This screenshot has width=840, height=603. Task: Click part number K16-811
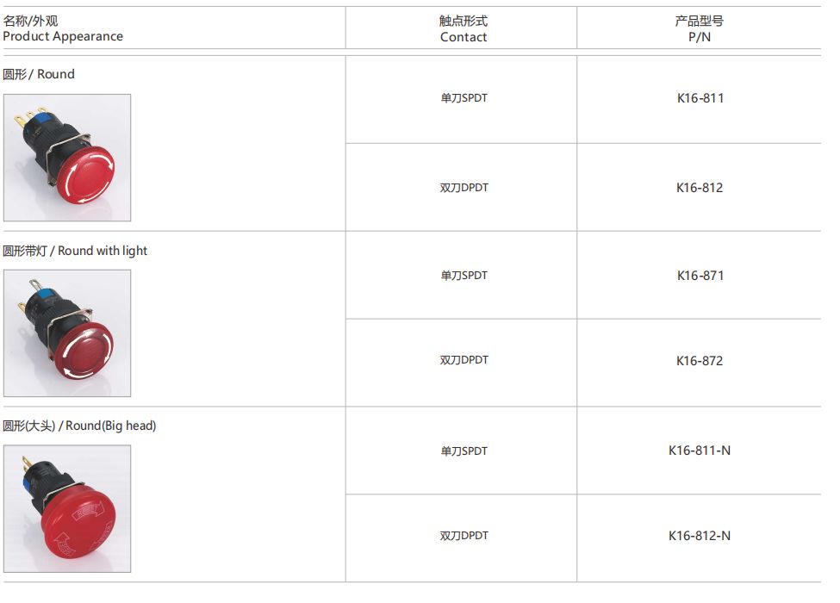(700, 98)
